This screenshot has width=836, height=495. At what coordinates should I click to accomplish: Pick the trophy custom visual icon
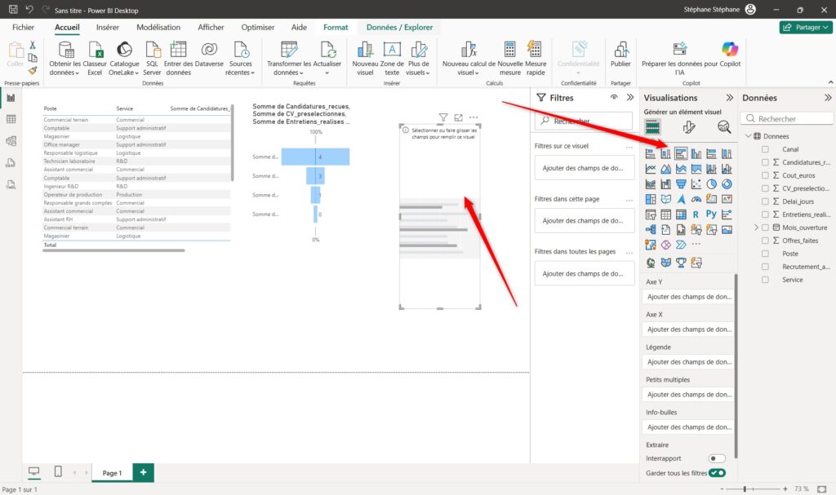click(x=681, y=262)
